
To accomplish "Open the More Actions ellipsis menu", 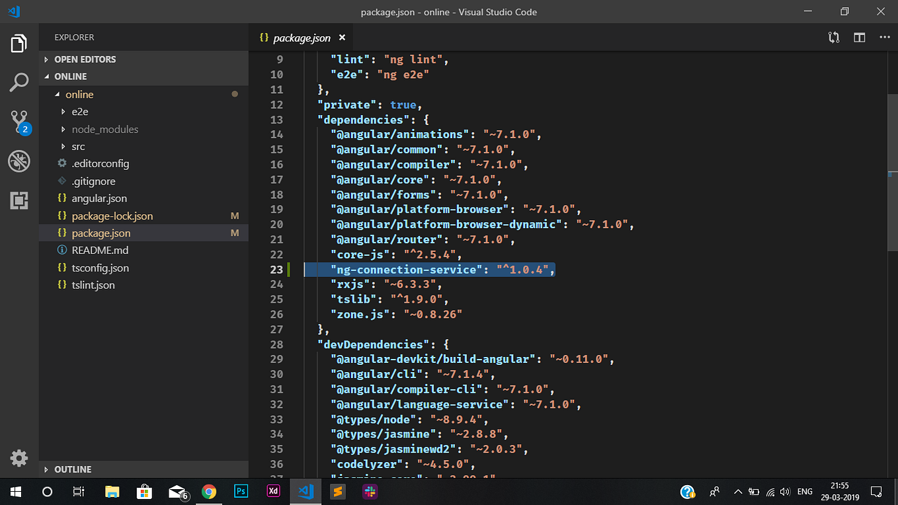I will [884, 38].
